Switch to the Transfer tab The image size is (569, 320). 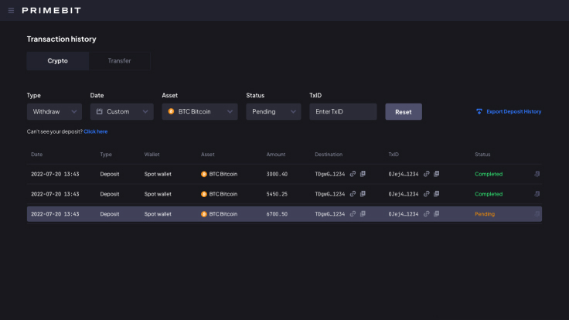[x=119, y=60]
